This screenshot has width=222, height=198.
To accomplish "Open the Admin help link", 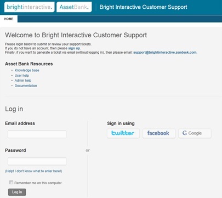I will [23, 81].
